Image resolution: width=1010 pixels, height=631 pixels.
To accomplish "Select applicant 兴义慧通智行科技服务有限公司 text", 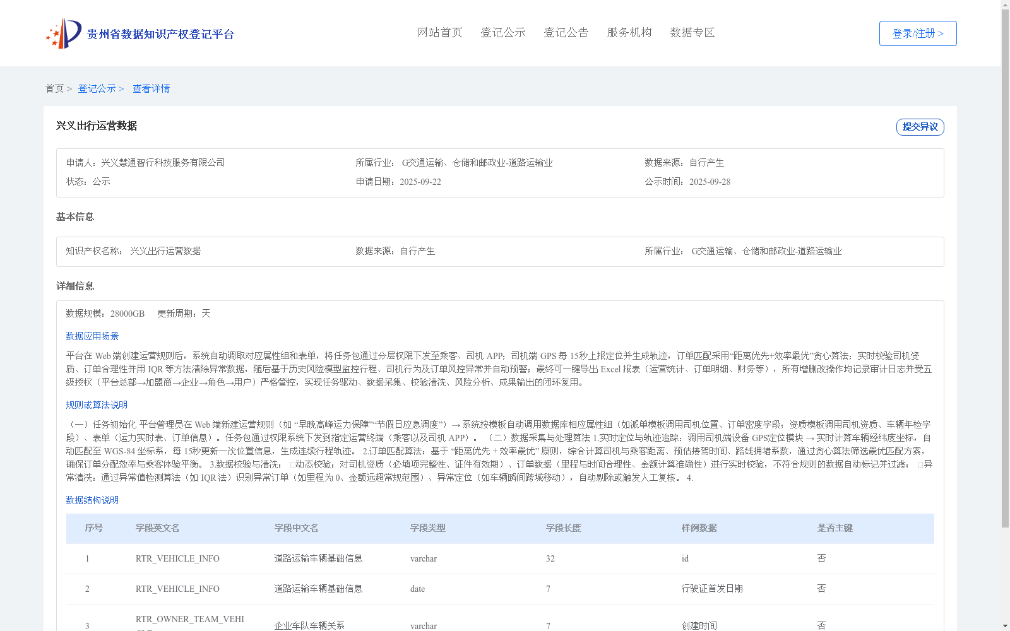I will coord(163,163).
